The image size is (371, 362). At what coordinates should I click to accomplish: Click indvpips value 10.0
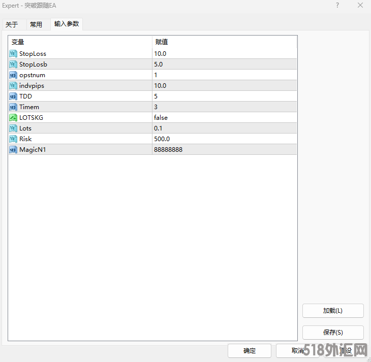coord(224,86)
